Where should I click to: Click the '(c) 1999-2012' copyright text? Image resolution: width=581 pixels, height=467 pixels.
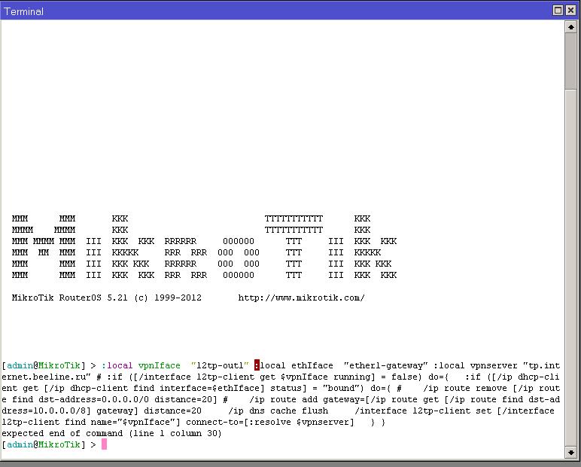pyautogui.click(x=168, y=298)
